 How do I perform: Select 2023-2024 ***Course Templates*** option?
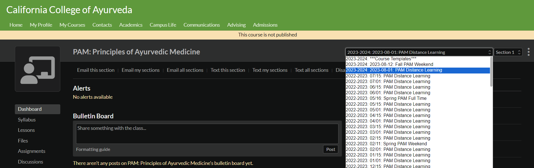[x=418, y=59]
